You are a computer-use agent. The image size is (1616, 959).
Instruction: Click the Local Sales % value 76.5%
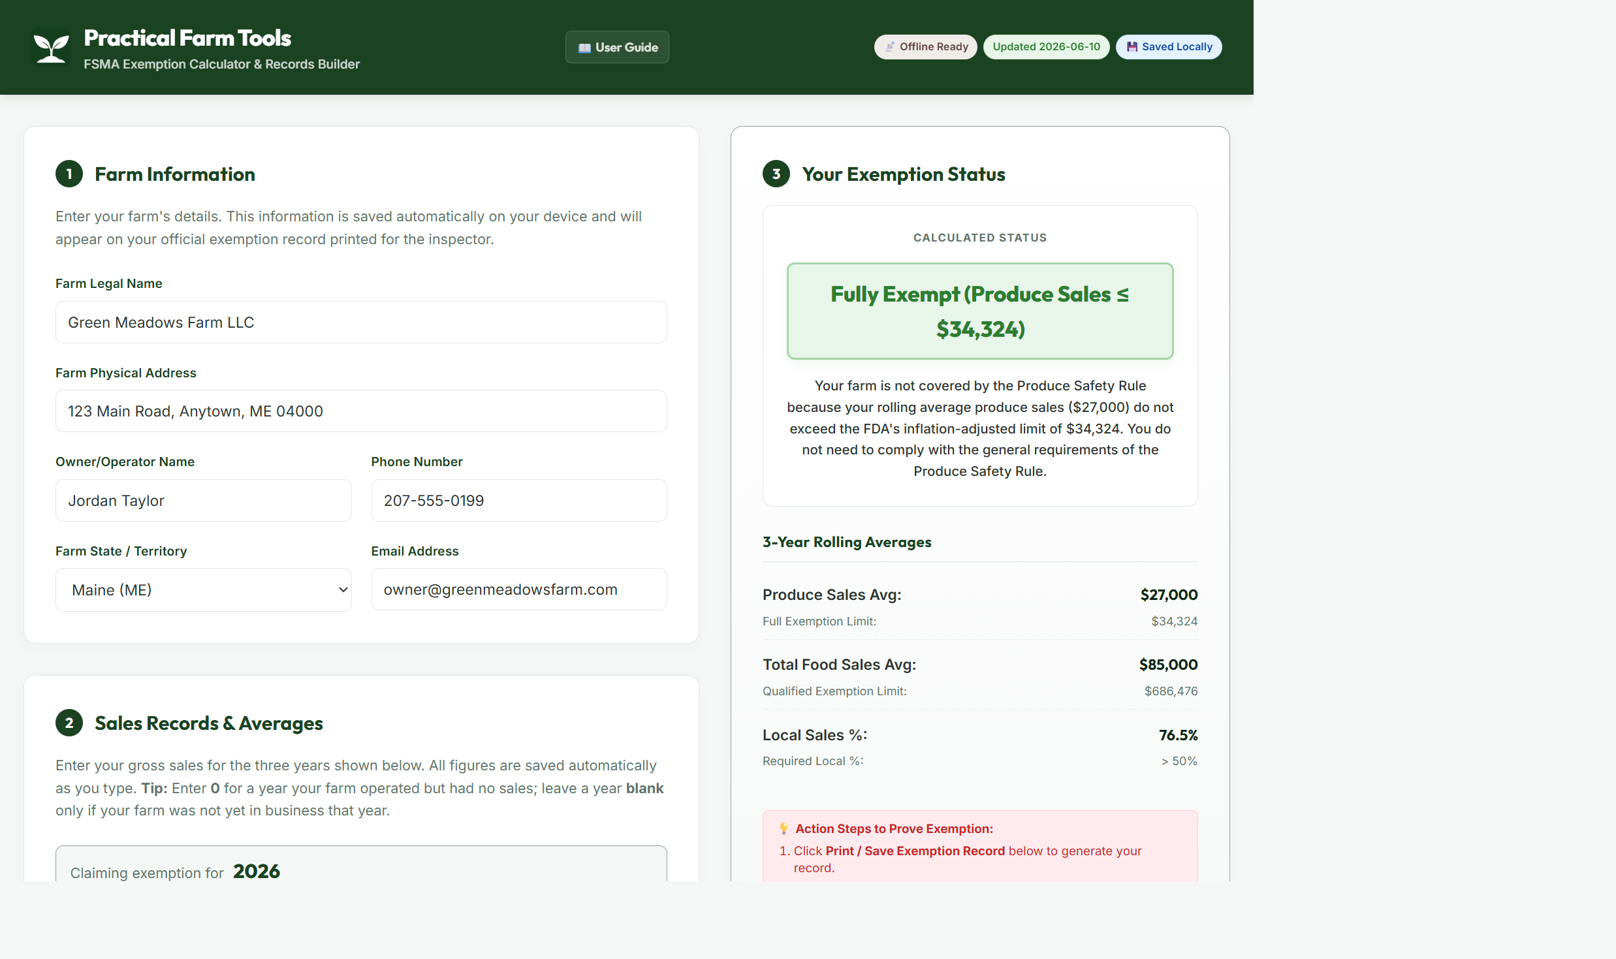1178,735
